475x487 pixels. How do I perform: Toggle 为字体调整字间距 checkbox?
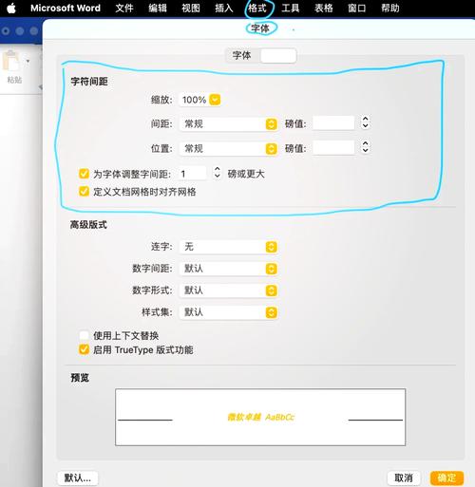[x=84, y=174]
